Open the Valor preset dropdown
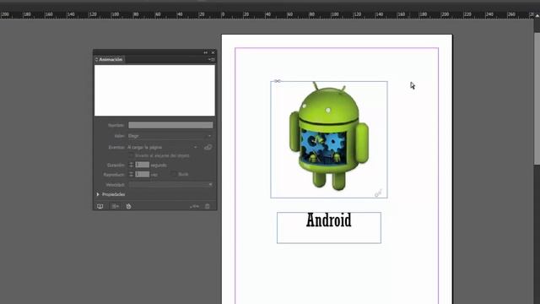 [170, 136]
